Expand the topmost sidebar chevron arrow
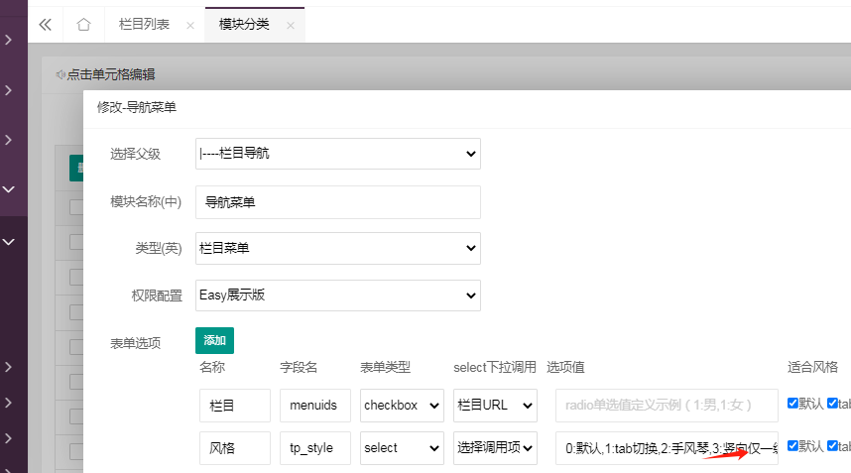851x473 pixels. [x=8, y=40]
